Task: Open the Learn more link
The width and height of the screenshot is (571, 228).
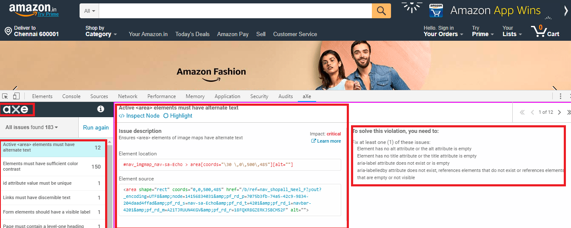Action: coord(326,141)
